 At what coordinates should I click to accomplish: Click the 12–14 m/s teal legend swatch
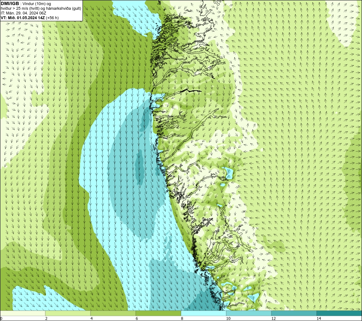point(294,313)
